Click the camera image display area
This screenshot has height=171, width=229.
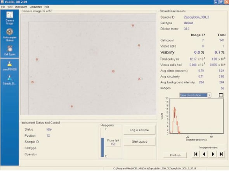88,64
